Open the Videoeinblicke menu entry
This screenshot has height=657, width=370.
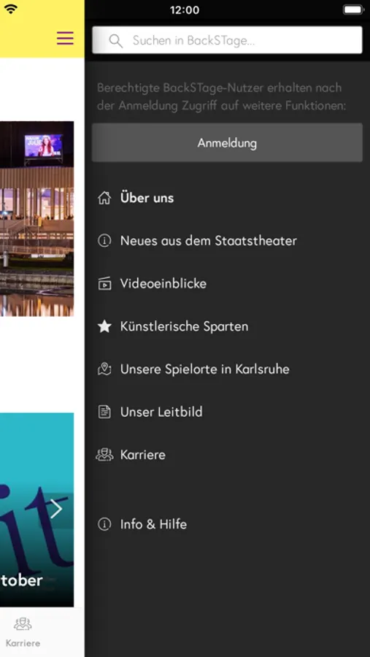pyautogui.click(x=163, y=284)
